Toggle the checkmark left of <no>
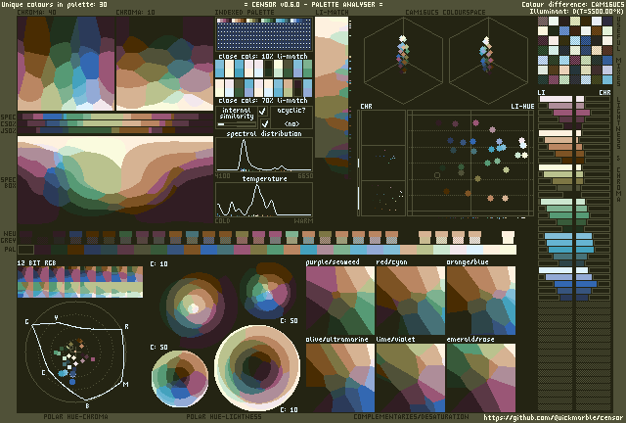The width and height of the screenshot is (626, 423). point(264,123)
